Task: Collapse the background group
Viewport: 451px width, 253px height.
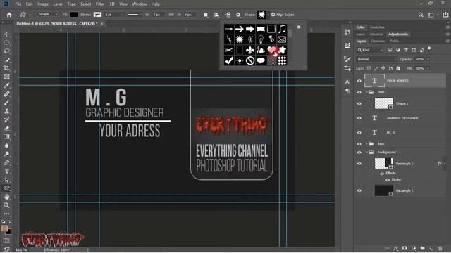Action: point(366,152)
